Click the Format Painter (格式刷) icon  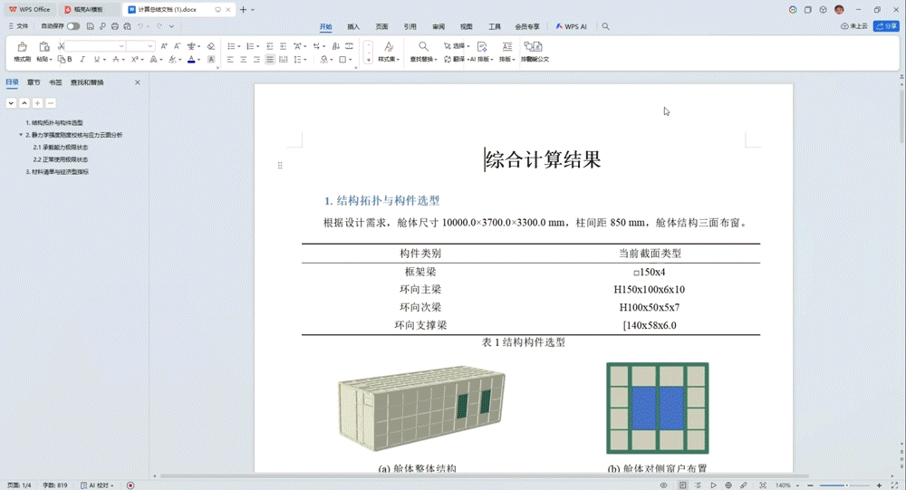22,47
